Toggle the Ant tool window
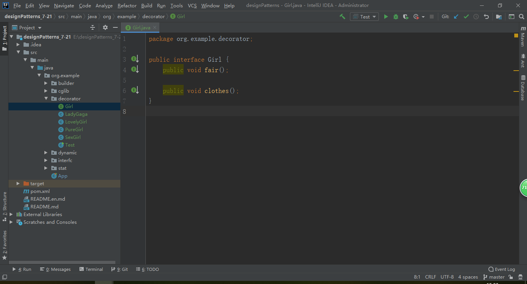The width and height of the screenshot is (527, 284). 523,60
